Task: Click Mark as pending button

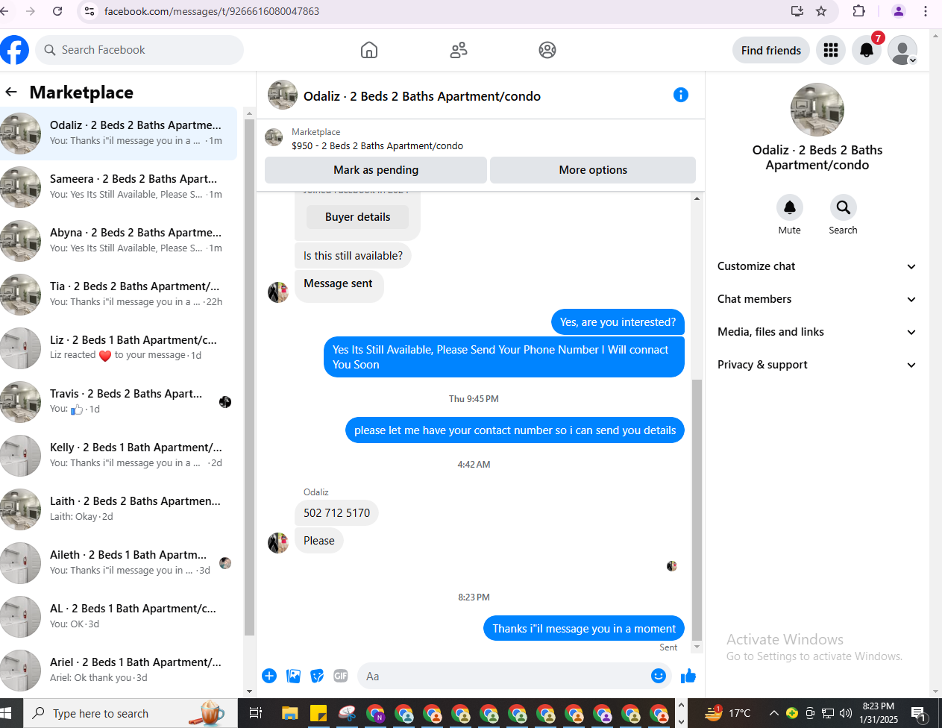Action: point(376,170)
